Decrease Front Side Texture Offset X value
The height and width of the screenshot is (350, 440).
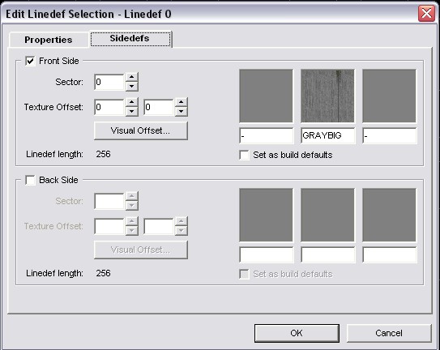click(131, 112)
